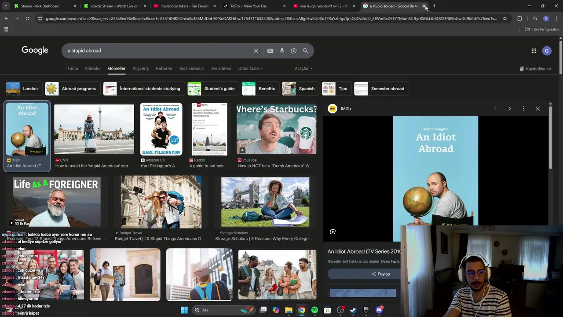
Task: Show next image in the preview panel
Action: [x=509, y=108]
